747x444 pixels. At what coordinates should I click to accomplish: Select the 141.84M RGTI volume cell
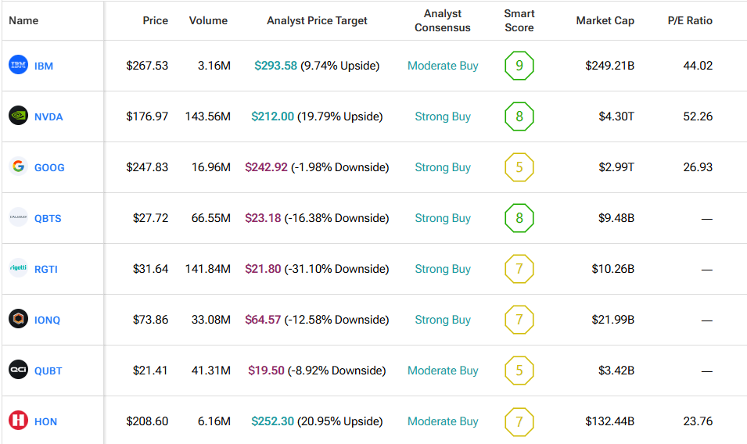click(x=208, y=269)
